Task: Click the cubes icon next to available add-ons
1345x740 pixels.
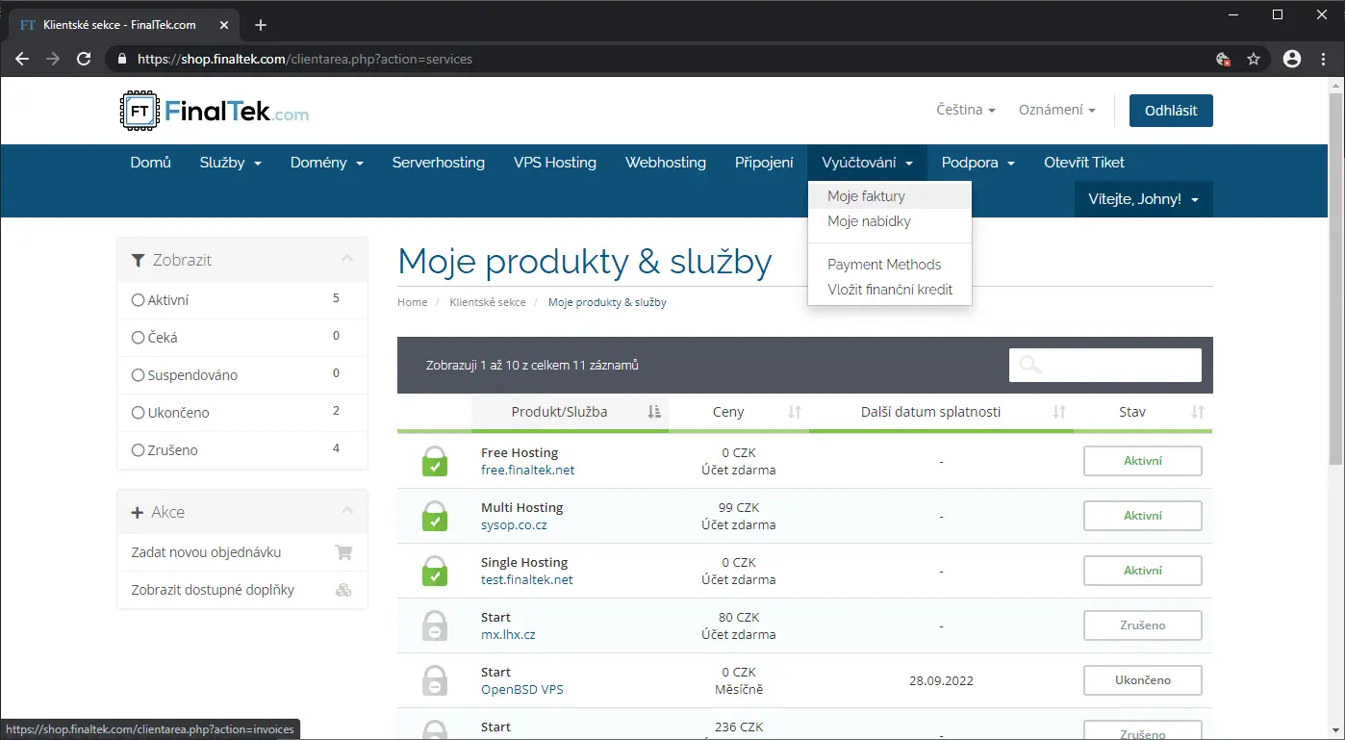Action: [x=343, y=590]
